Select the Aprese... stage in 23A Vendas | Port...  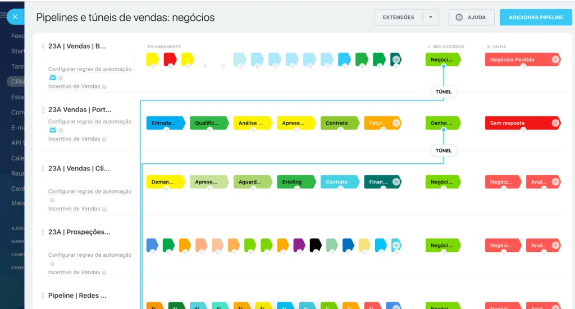tap(296, 123)
